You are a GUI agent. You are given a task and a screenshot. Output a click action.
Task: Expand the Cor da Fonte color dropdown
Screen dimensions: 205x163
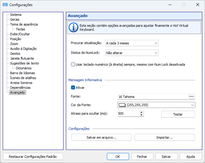click(x=192, y=105)
